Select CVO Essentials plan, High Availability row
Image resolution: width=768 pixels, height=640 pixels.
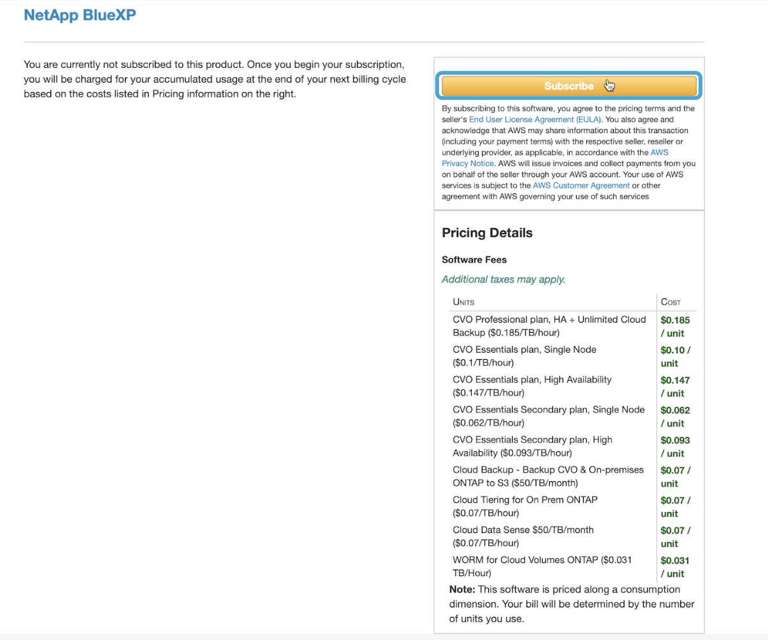pos(532,387)
